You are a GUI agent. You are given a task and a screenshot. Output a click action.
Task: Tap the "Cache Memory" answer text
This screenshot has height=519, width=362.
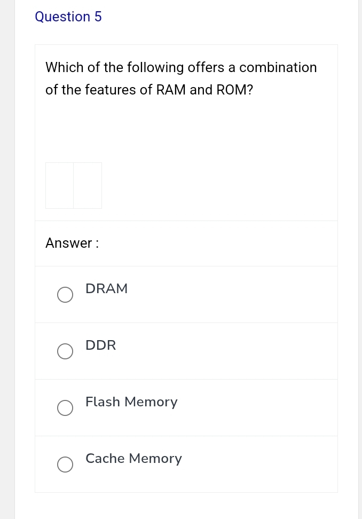pos(133,459)
